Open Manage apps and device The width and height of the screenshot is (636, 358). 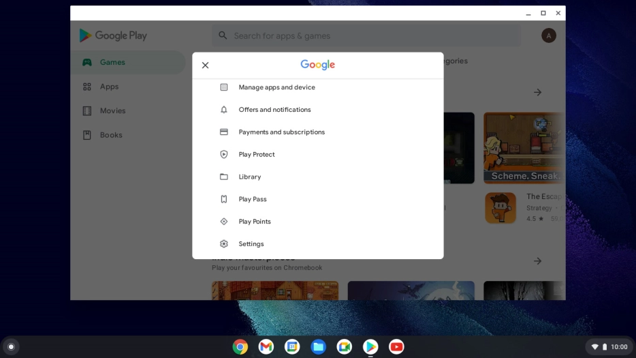[x=317, y=87]
